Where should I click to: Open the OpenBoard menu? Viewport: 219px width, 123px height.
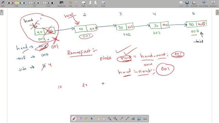click(214, 3)
